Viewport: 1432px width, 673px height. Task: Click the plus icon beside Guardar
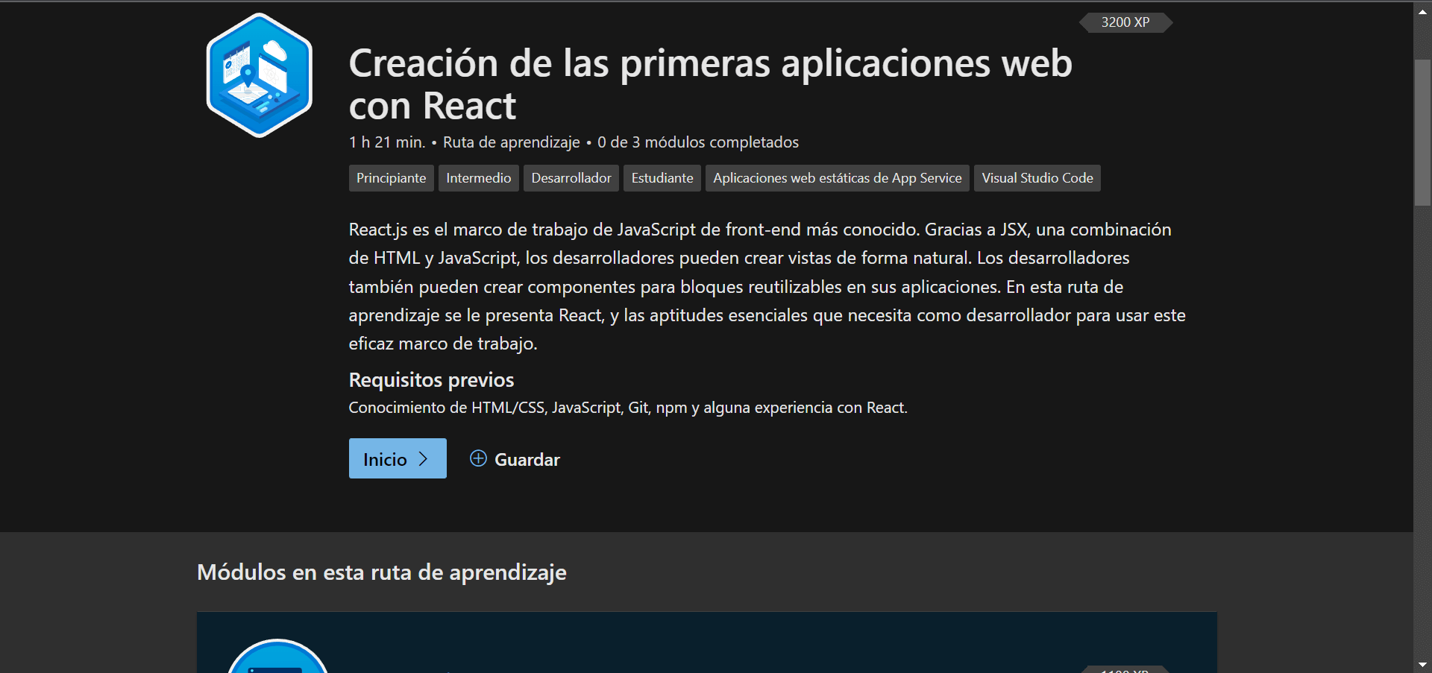click(x=478, y=458)
